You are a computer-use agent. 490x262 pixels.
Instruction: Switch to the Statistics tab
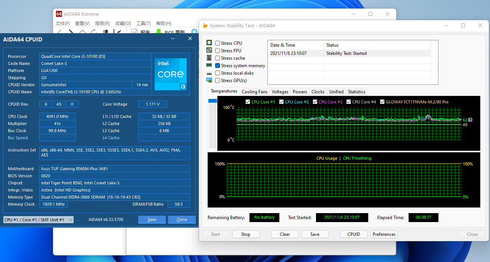click(x=356, y=91)
